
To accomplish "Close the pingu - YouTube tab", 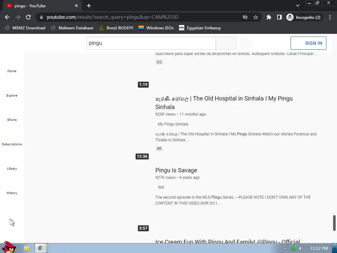I will [76, 6].
